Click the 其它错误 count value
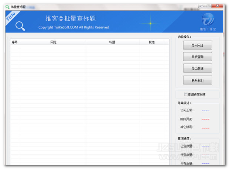229x169 pixels. pyautogui.click(x=205, y=128)
